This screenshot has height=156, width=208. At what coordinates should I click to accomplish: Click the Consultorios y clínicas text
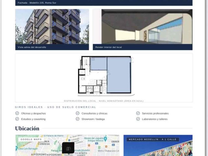click(x=95, y=113)
